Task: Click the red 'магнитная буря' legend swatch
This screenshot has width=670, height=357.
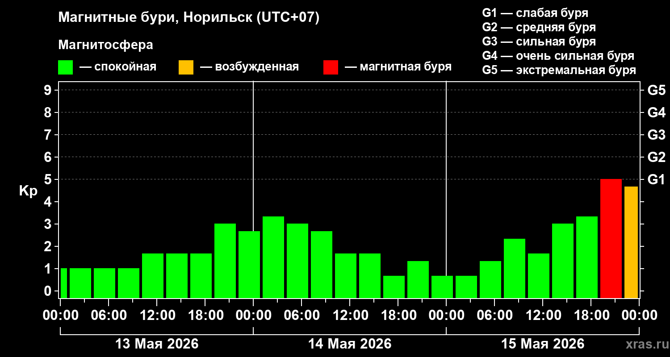Action: pyautogui.click(x=331, y=67)
